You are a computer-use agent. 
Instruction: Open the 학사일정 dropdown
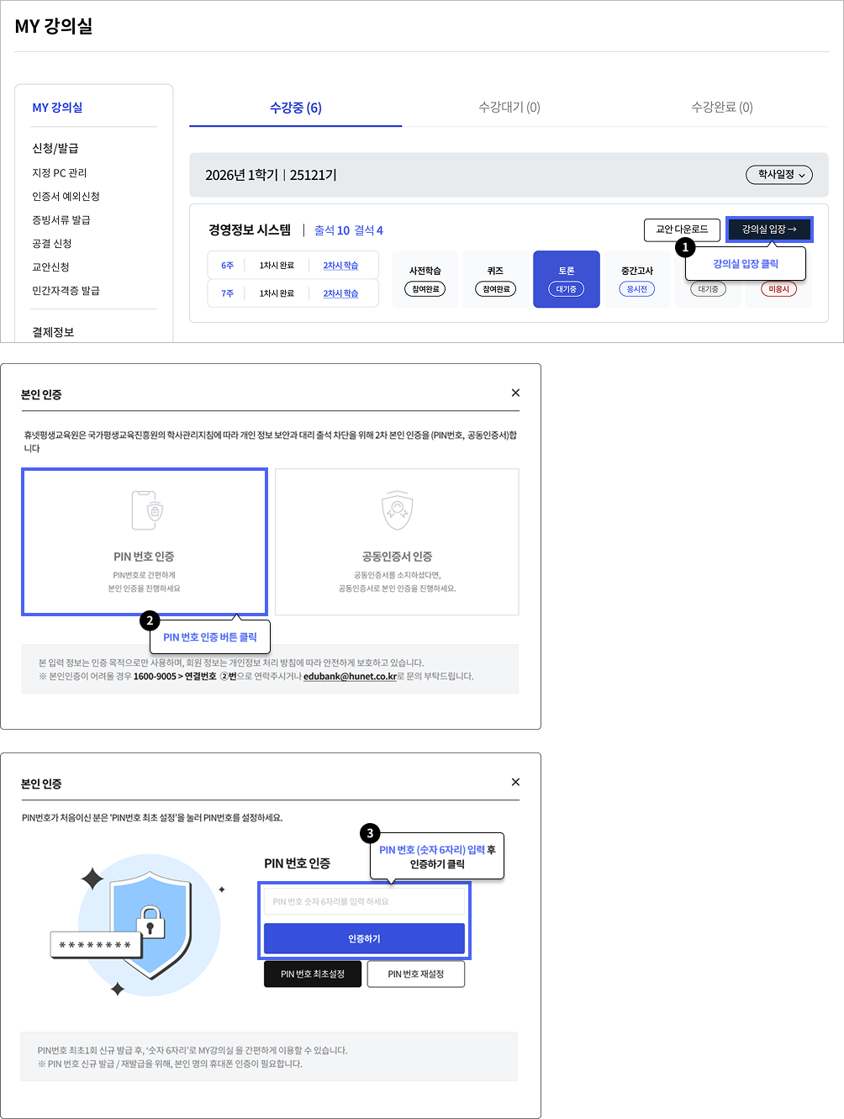click(x=779, y=175)
